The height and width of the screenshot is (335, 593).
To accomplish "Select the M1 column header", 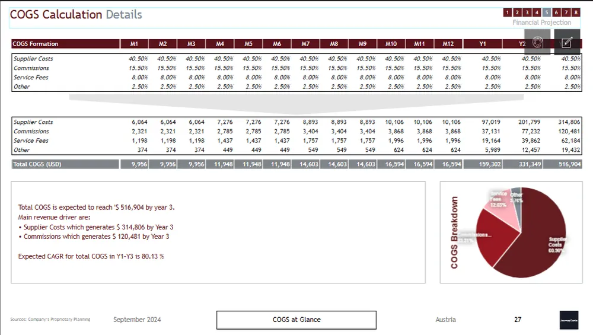I will pyautogui.click(x=134, y=43).
